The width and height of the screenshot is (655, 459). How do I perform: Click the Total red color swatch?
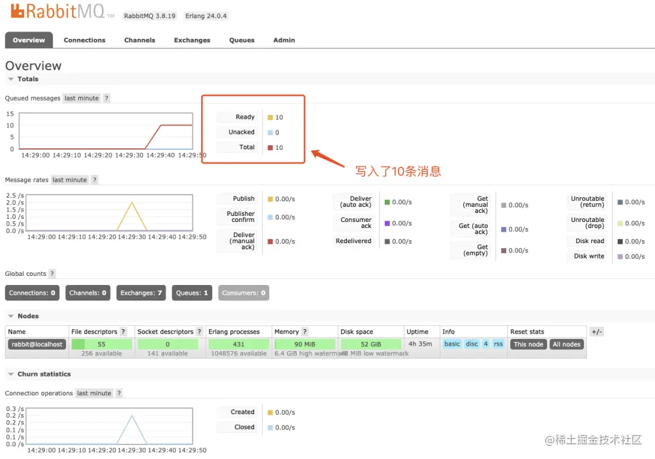270,147
